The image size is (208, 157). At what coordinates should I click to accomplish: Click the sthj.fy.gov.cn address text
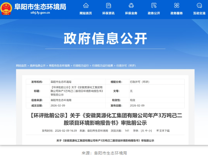click(x=40, y=13)
